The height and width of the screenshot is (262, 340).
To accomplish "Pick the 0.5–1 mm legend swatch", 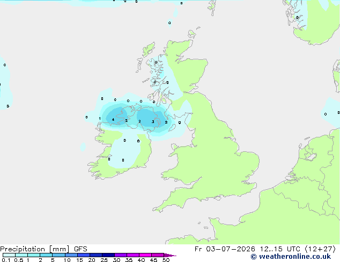I will (21, 255).
